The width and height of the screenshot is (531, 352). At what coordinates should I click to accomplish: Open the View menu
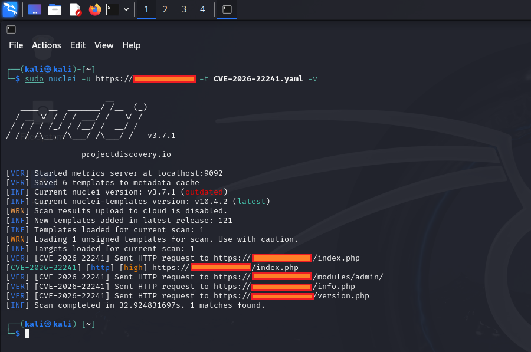pyautogui.click(x=104, y=45)
